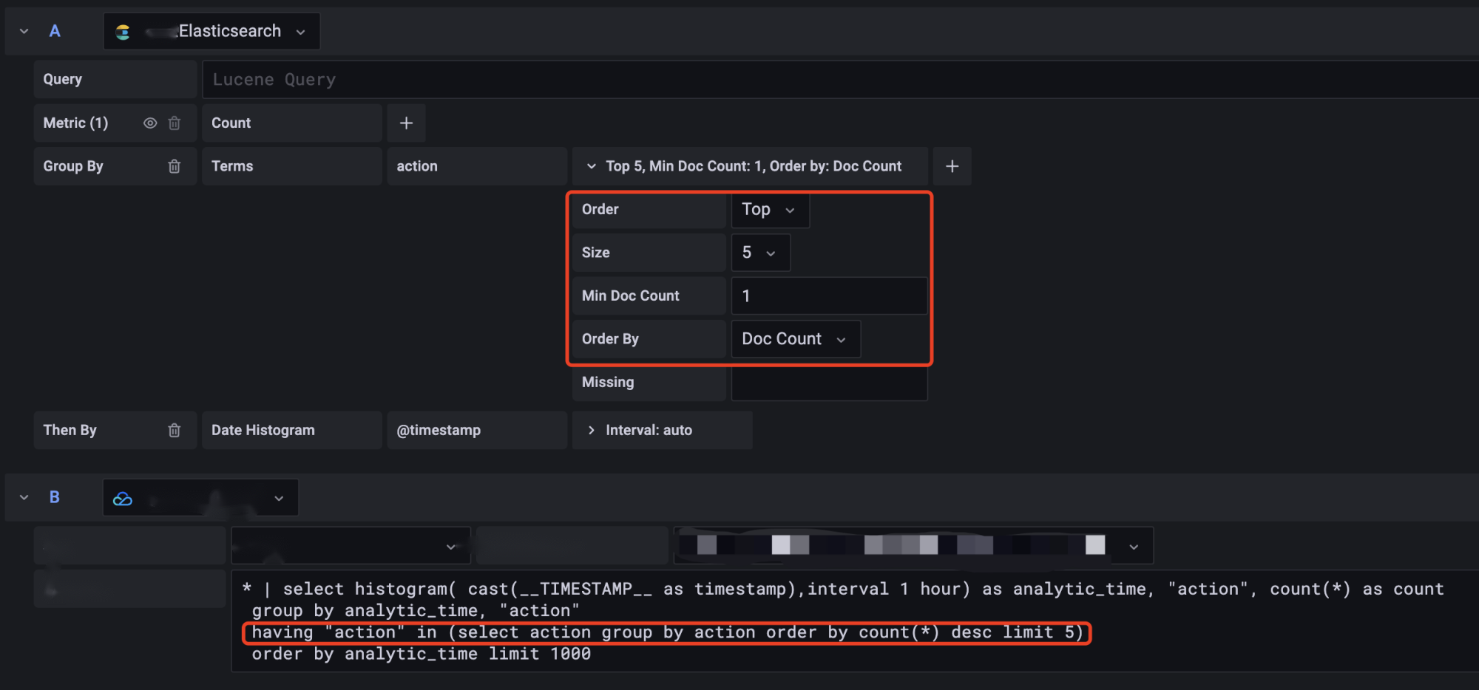
Task: Click the Metric (1) label
Action: pyautogui.click(x=75, y=123)
